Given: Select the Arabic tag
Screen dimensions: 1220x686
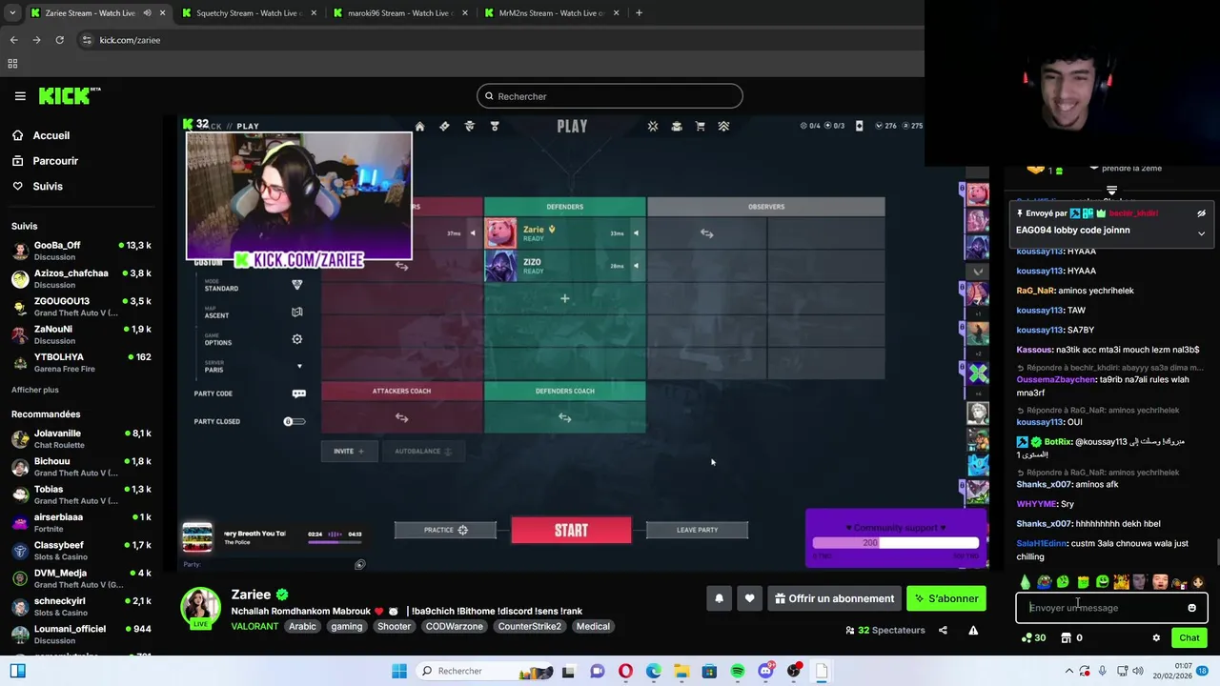Looking at the screenshot, I should [x=302, y=626].
